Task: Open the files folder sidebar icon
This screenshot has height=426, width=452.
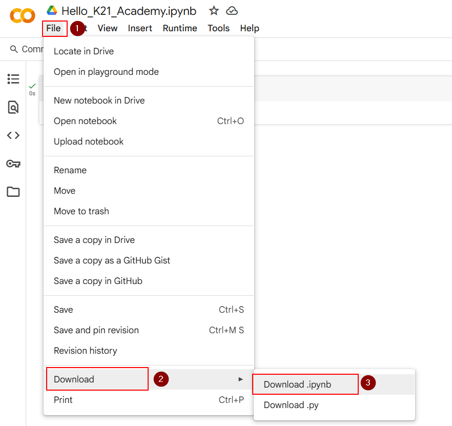Action: pyautogui.click(x=13, y=192)
